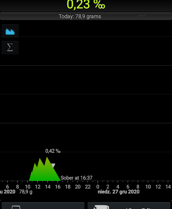Tap the beer mug icon button
This screenshot has width=172, height=209.
tap(129, 206)
